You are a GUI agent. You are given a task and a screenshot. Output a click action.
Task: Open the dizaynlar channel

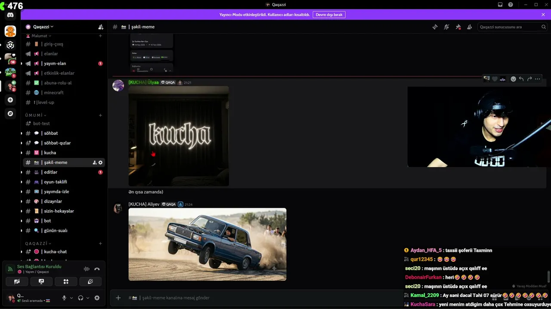64,201
